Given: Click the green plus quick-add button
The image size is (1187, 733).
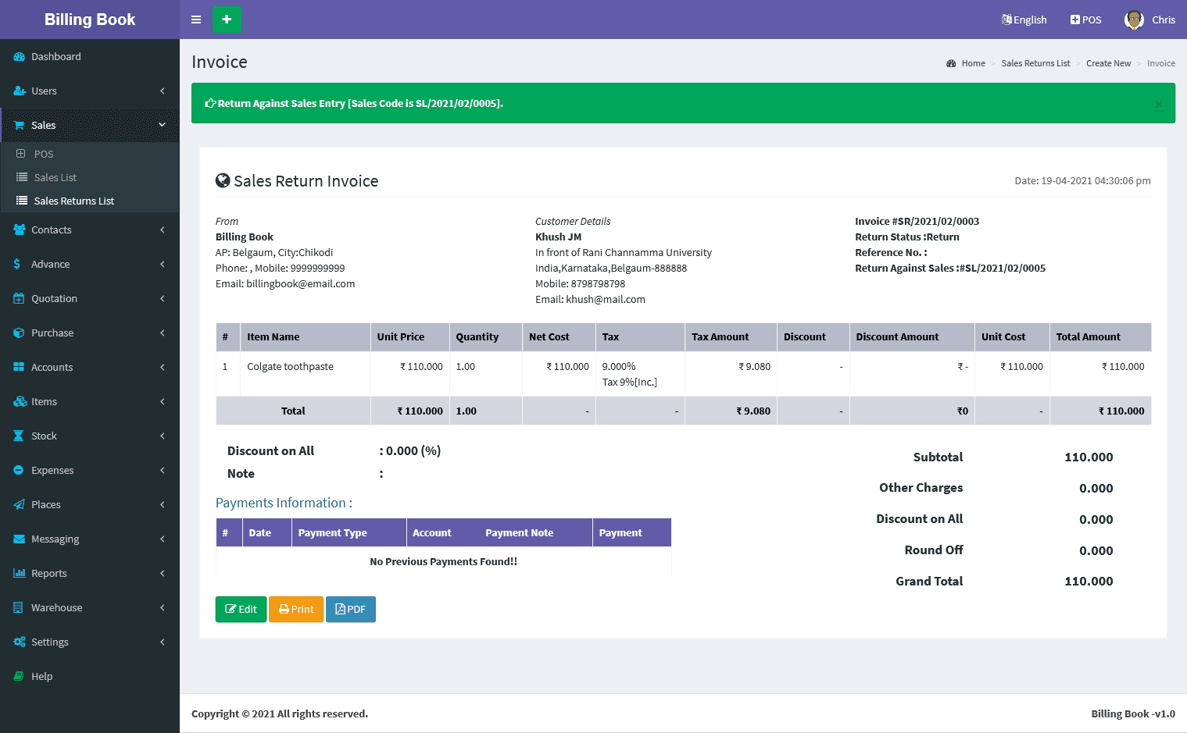Looking at the screenshot, I should (227, 20).
